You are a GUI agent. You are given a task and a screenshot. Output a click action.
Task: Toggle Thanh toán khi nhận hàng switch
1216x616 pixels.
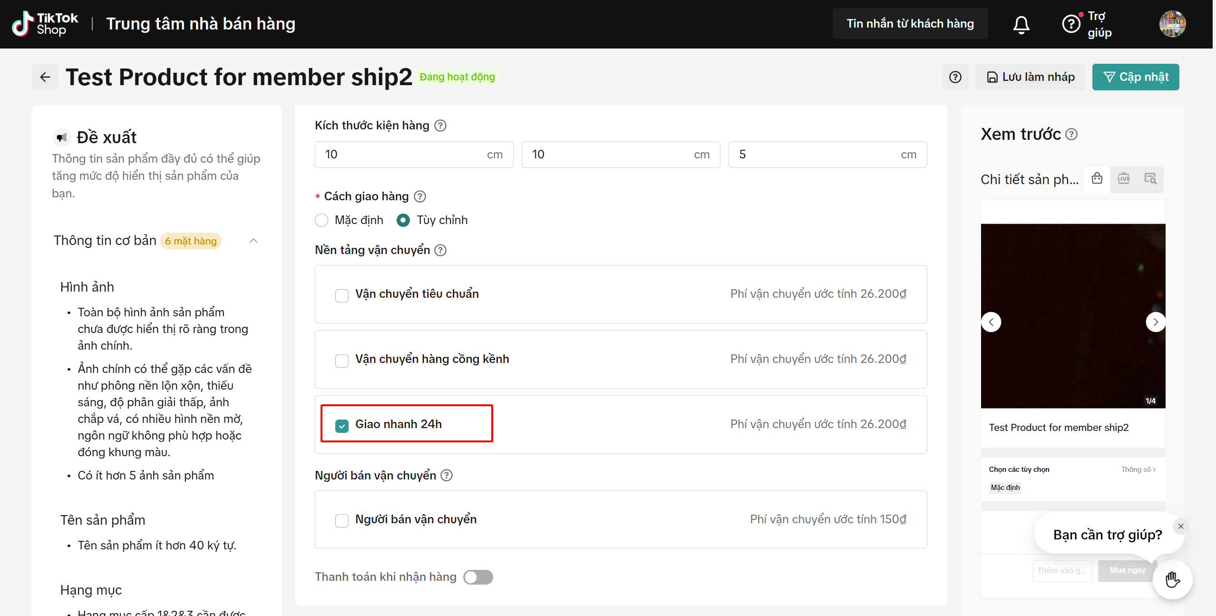478,577
